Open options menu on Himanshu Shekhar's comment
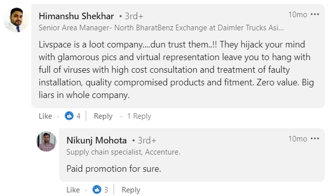Image resolution: width=328 pixels, height=196 pixels. [315, 14]
